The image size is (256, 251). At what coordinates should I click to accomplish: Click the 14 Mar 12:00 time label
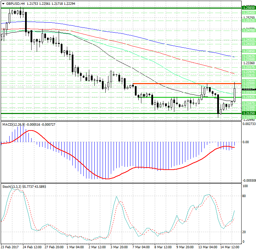(230, 247)
